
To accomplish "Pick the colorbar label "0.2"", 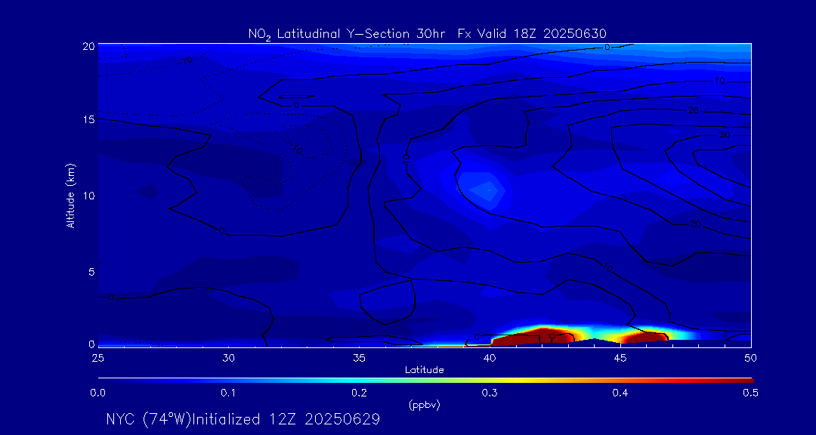I will 359,393.
